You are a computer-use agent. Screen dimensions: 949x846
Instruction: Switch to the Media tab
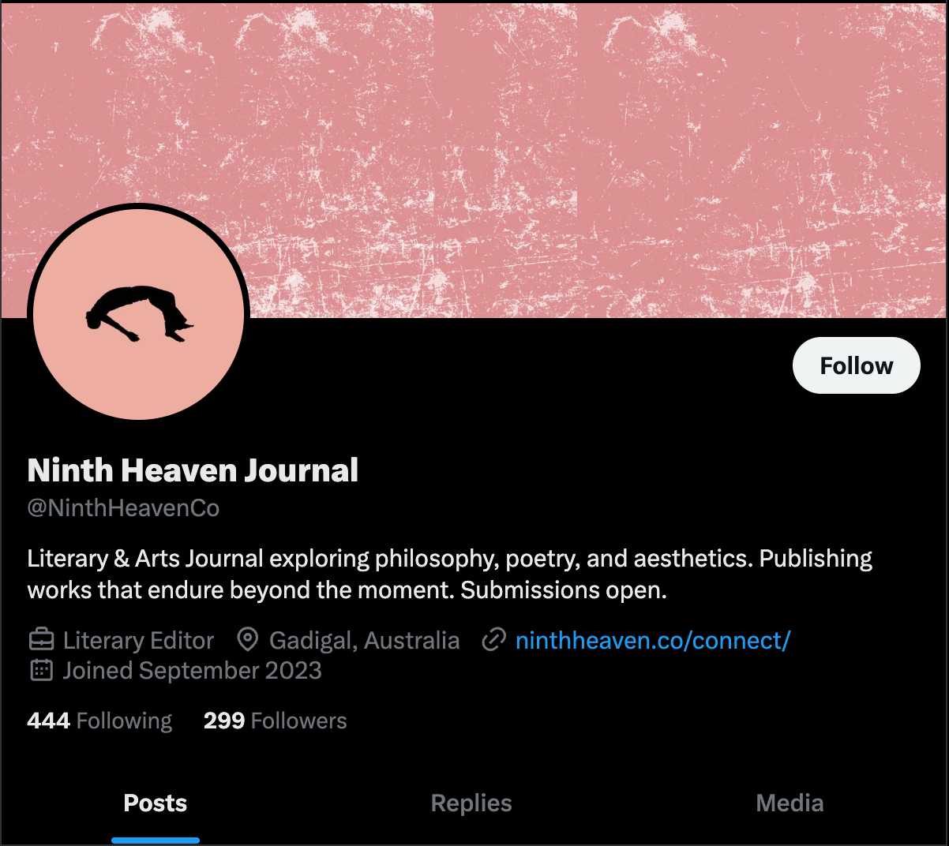click(790, 803)
